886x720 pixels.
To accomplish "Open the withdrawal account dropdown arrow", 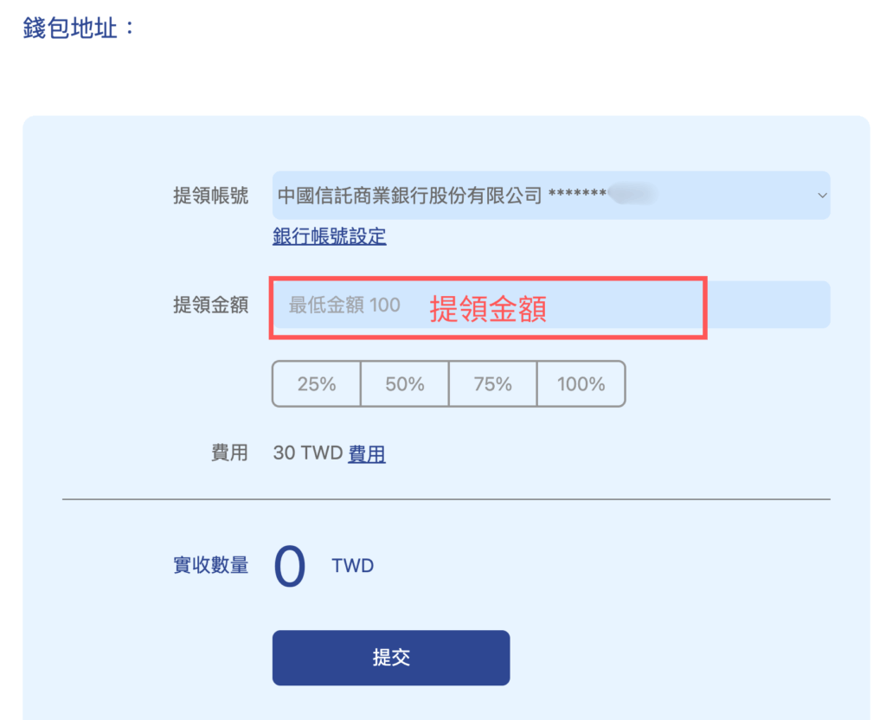I will [x=820, y=196].
